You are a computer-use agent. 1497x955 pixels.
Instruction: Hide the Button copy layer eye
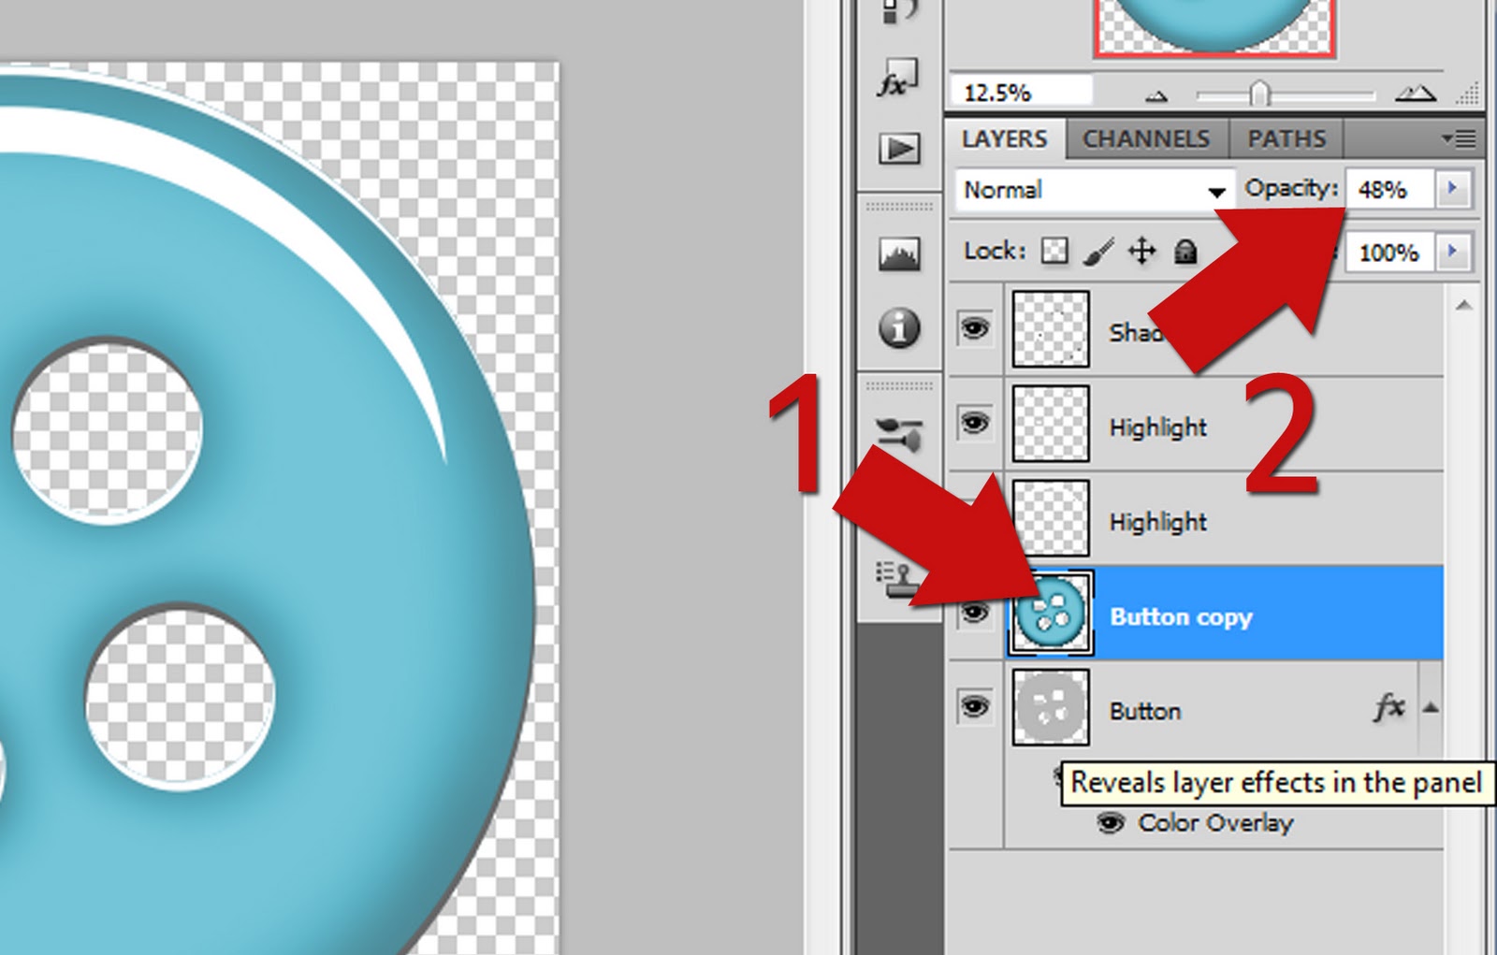[x=974, y=613]
